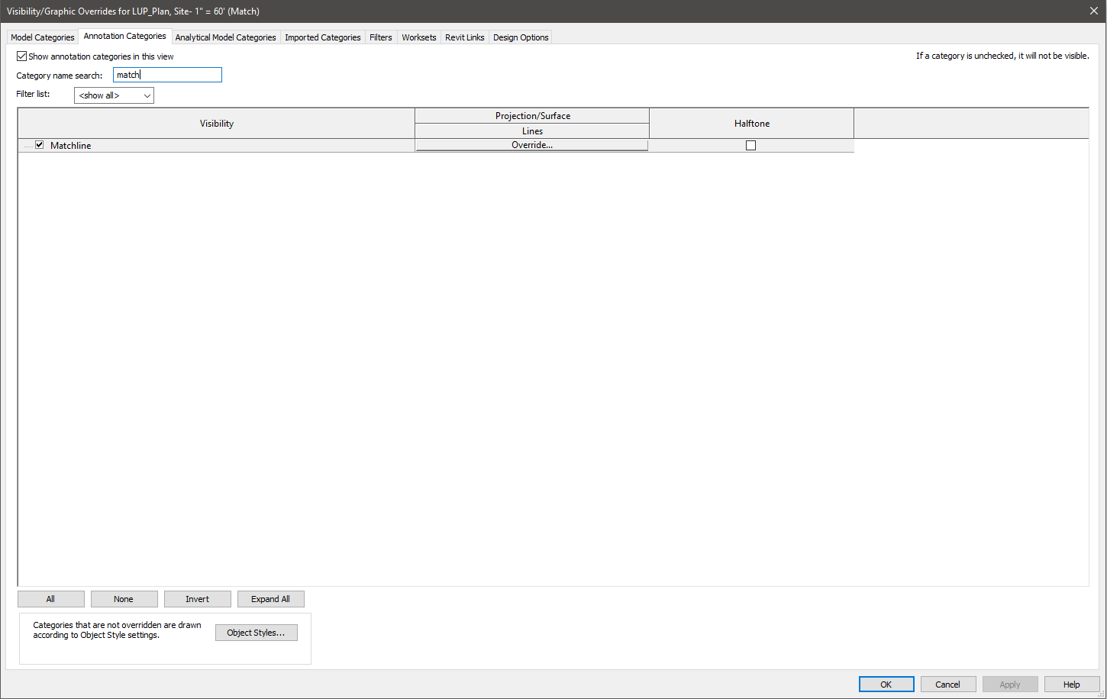1107x699 pixels.
Task: Open the Worksets tab
Action: (418, 37)
